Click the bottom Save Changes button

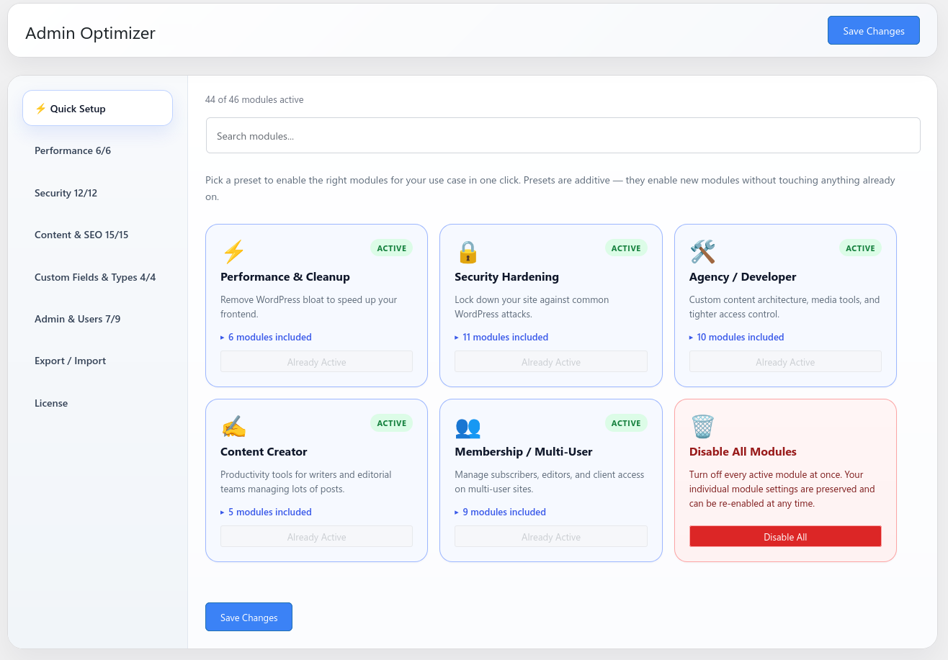tap(249, 617)
